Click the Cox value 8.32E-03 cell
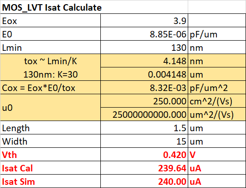Image resolution: width=246 pixels, height=188 pixels. tap(144, 88)
